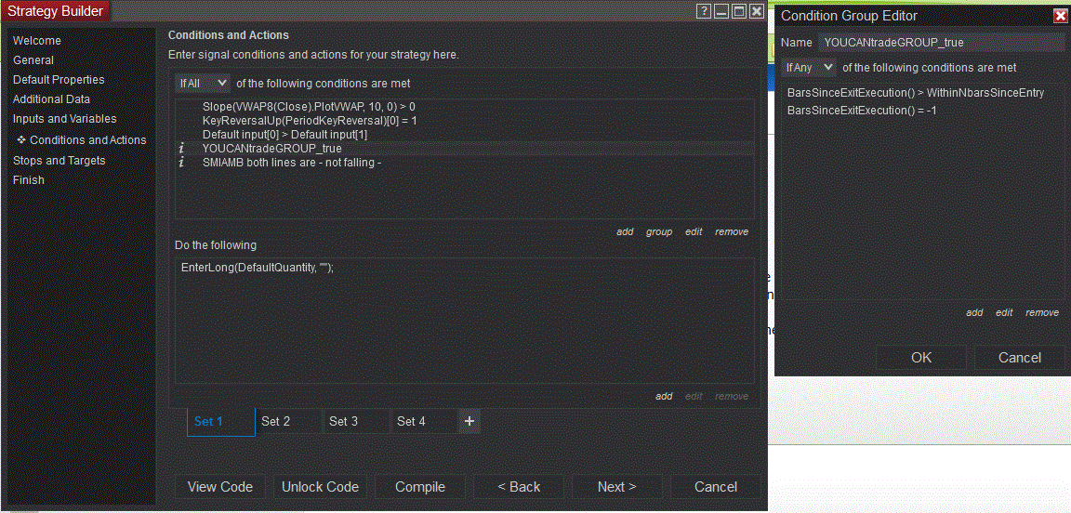Click Cancel in Condition Group Editor
This screenshot has height=513, width=1071.
click(1020, 358)
